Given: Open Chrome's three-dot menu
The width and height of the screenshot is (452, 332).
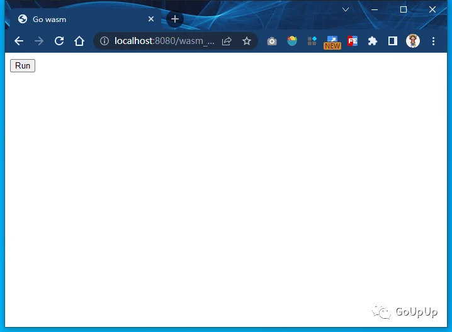Looking at the screenshot, I should (x=433, y=41).
